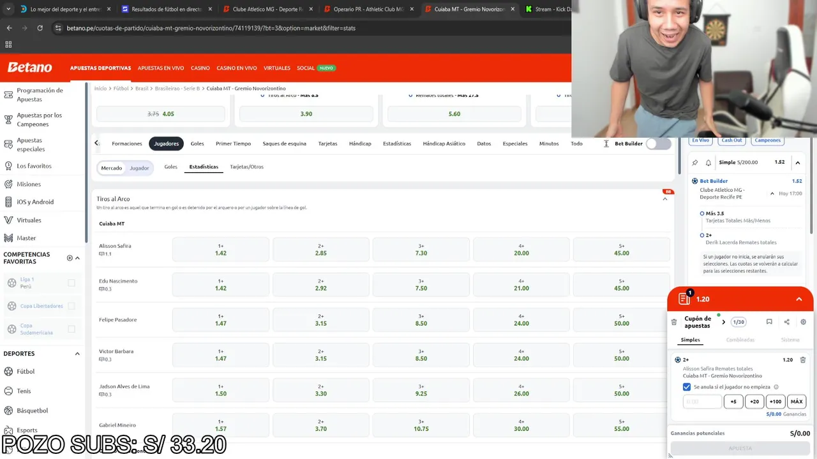
Task: Collapse Tiros al Arco market
Action: pos(665,199)
